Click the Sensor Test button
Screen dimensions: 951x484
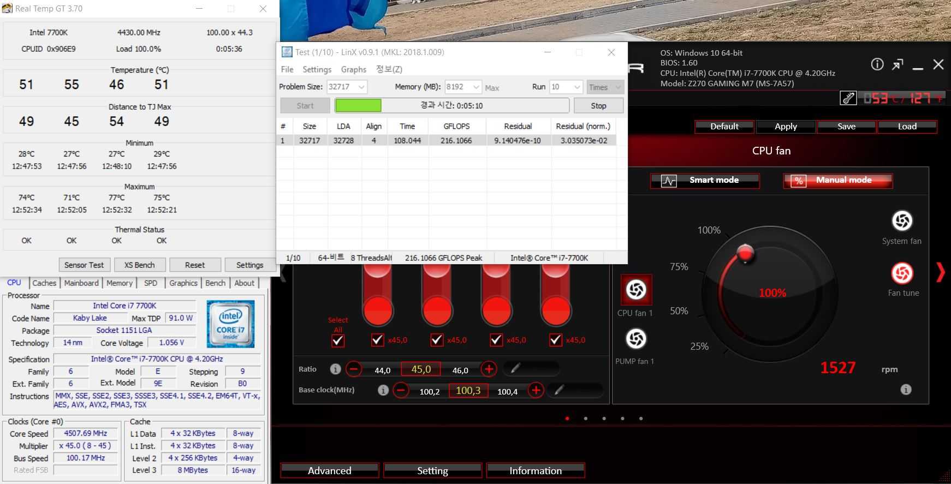(84, 265)
